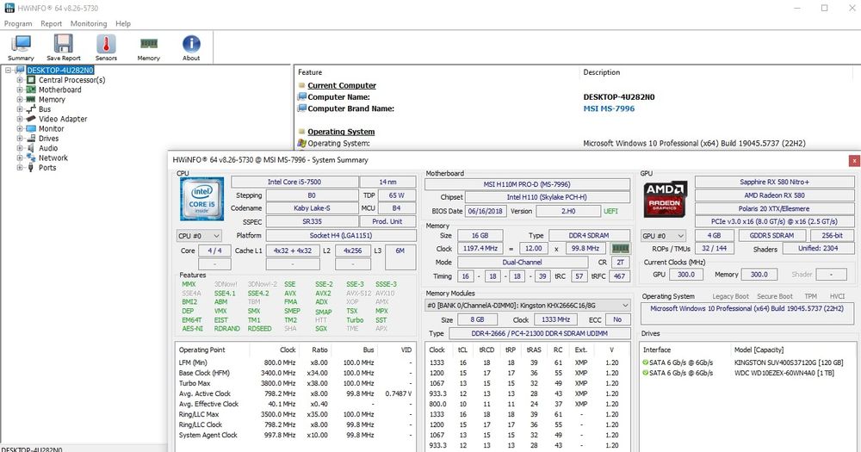Screen dimensions: 861x452
Task: Expand the Central Processor(s) tree node
Action: point(20,80)
